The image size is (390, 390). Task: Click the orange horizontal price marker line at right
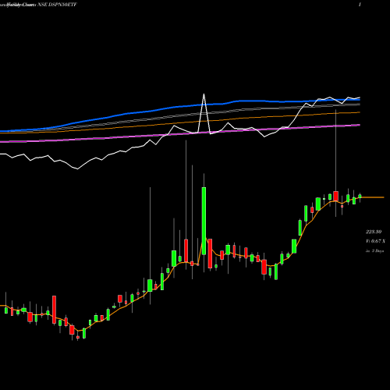(372, 197)
